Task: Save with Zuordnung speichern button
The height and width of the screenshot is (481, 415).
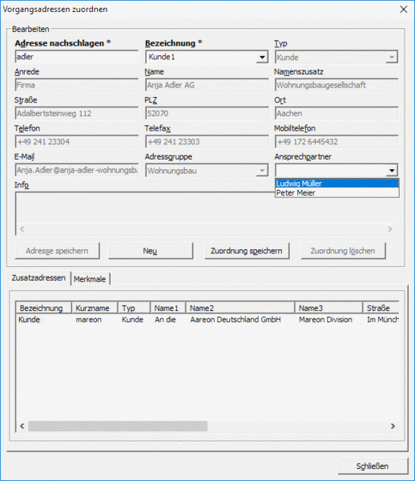Action: click(x=247, y=251)
